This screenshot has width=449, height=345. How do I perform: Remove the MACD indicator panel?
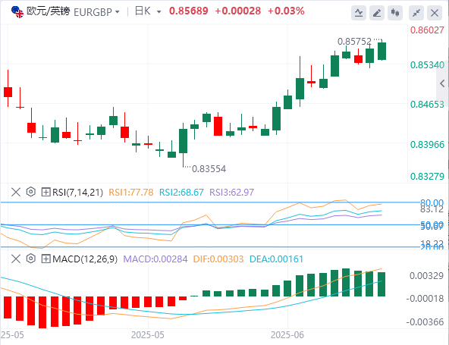coord(16,259)
